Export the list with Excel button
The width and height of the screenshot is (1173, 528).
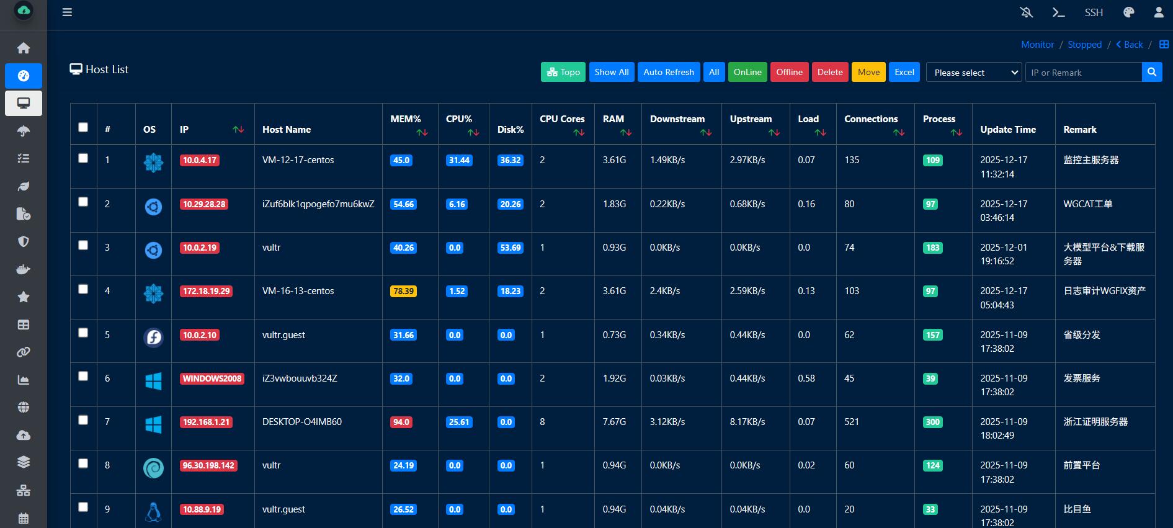(904, 72)
